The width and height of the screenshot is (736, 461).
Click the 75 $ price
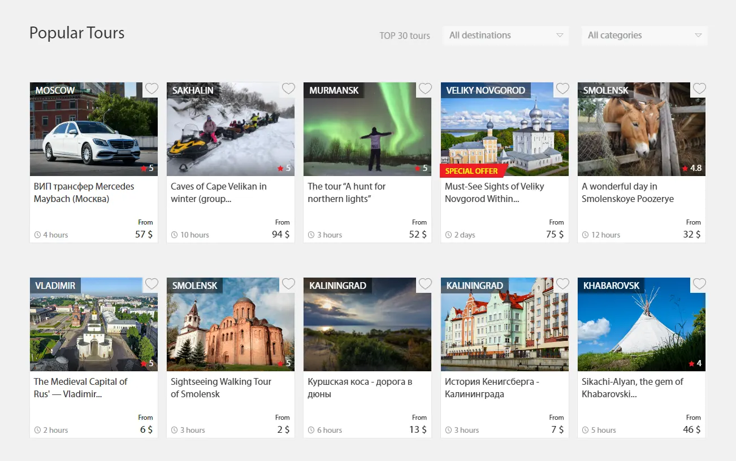coord(555,234)
